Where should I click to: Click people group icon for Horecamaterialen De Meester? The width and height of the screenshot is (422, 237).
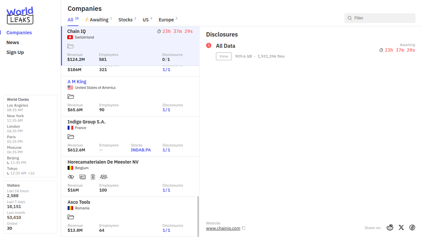coord(104,177)
